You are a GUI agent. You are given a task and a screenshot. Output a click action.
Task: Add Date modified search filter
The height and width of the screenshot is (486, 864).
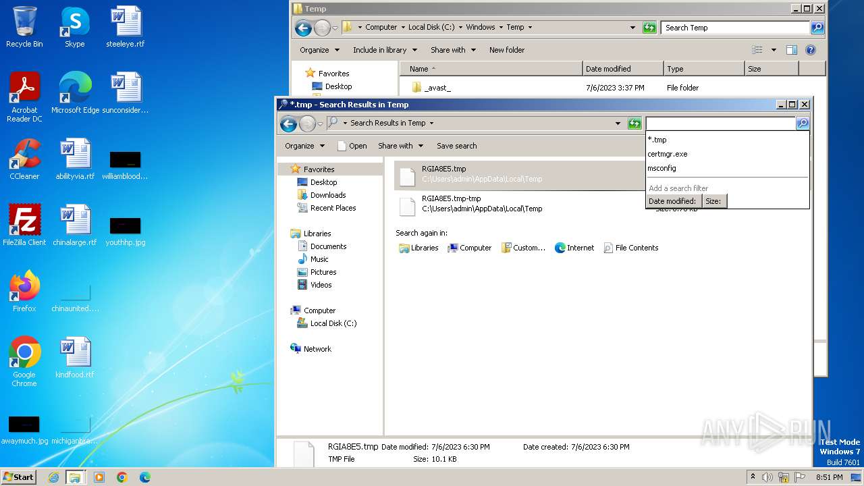coord(672,201)
